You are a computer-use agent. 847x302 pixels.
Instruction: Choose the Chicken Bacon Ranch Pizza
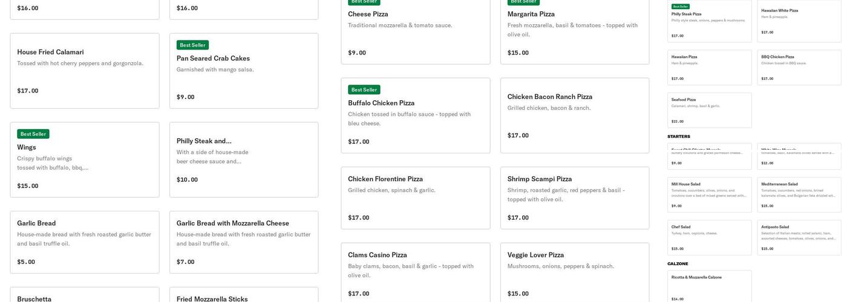(574, 115)
